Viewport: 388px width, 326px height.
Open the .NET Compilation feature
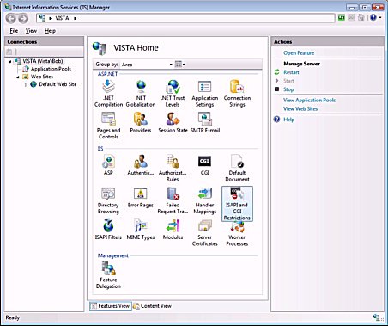(x=108, y=93)
